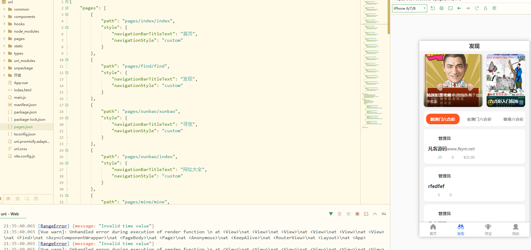531x250 pixels.
Task: Switch to the 老澳门六合彩 tab
Action: point(479,119)
